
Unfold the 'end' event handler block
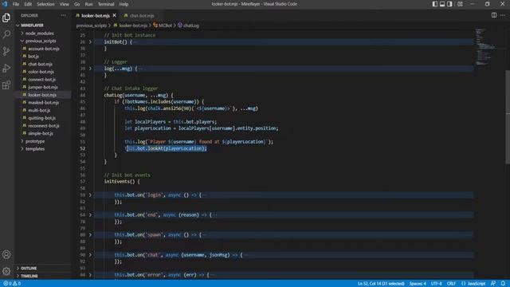pos(90,214)
